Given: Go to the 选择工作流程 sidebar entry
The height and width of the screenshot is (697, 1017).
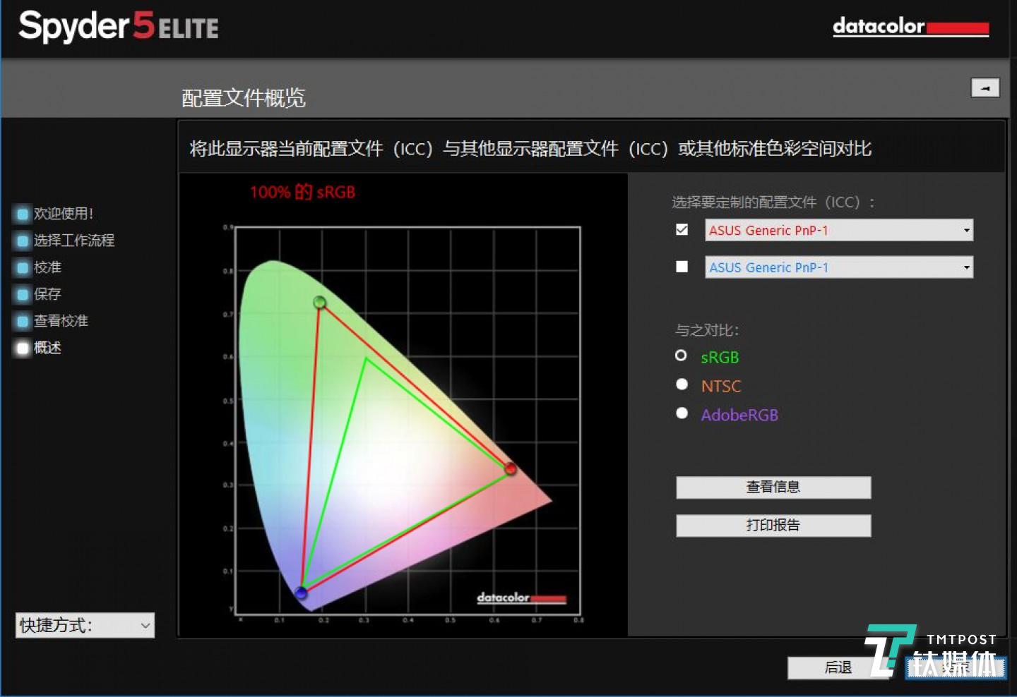Looking at the screenshot, I should point(73,240).
